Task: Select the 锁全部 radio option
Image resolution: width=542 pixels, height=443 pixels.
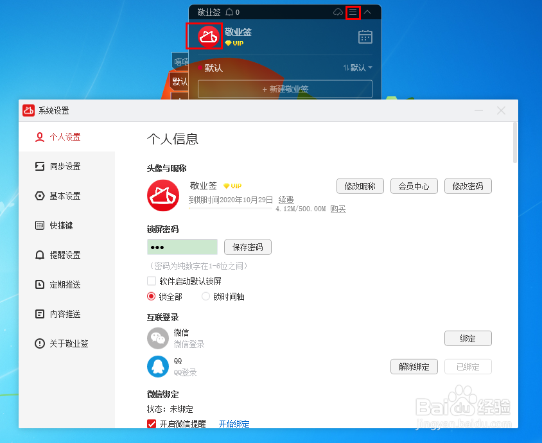Action: 151,296
